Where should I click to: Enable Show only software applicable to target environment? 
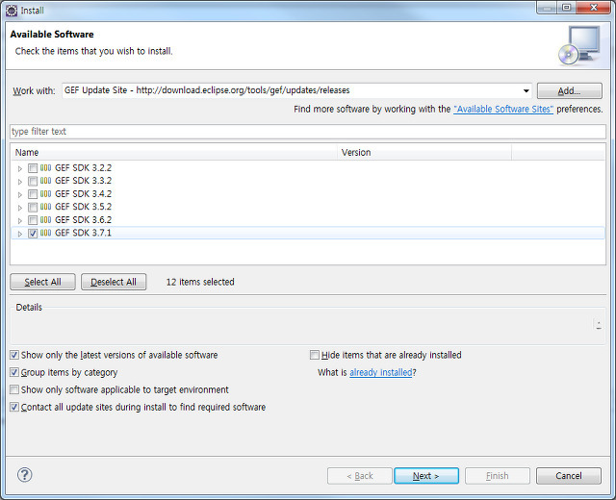tap(14, 389)
